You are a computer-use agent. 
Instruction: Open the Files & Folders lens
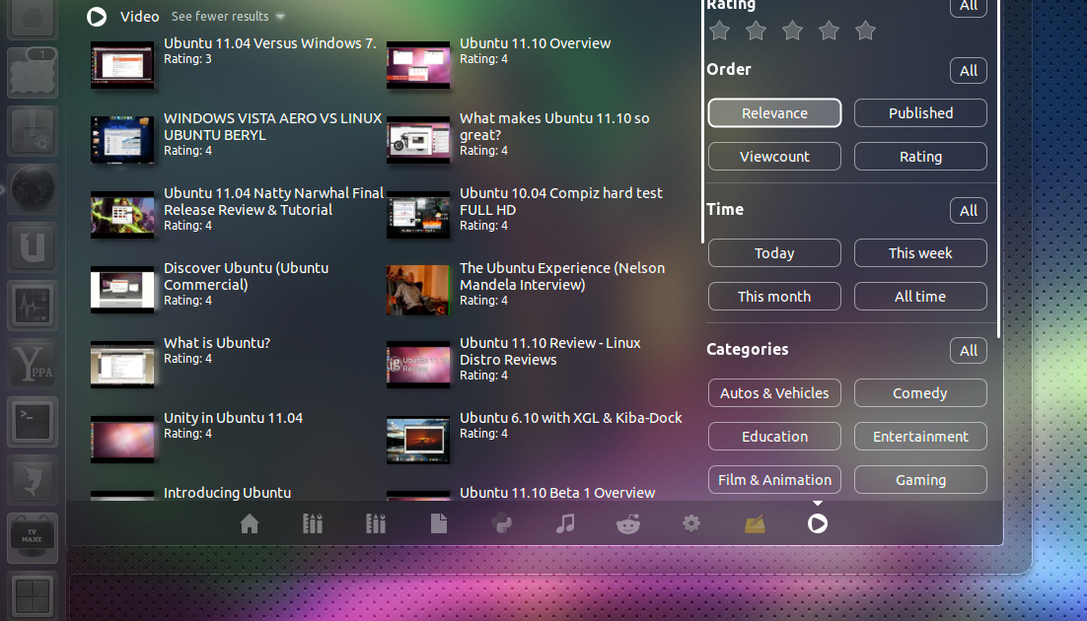tap(439, 523)
